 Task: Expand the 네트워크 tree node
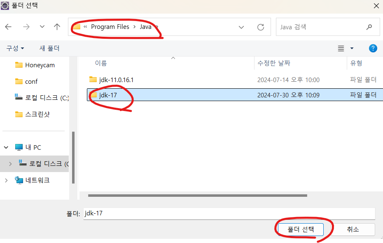pos(6,180)
